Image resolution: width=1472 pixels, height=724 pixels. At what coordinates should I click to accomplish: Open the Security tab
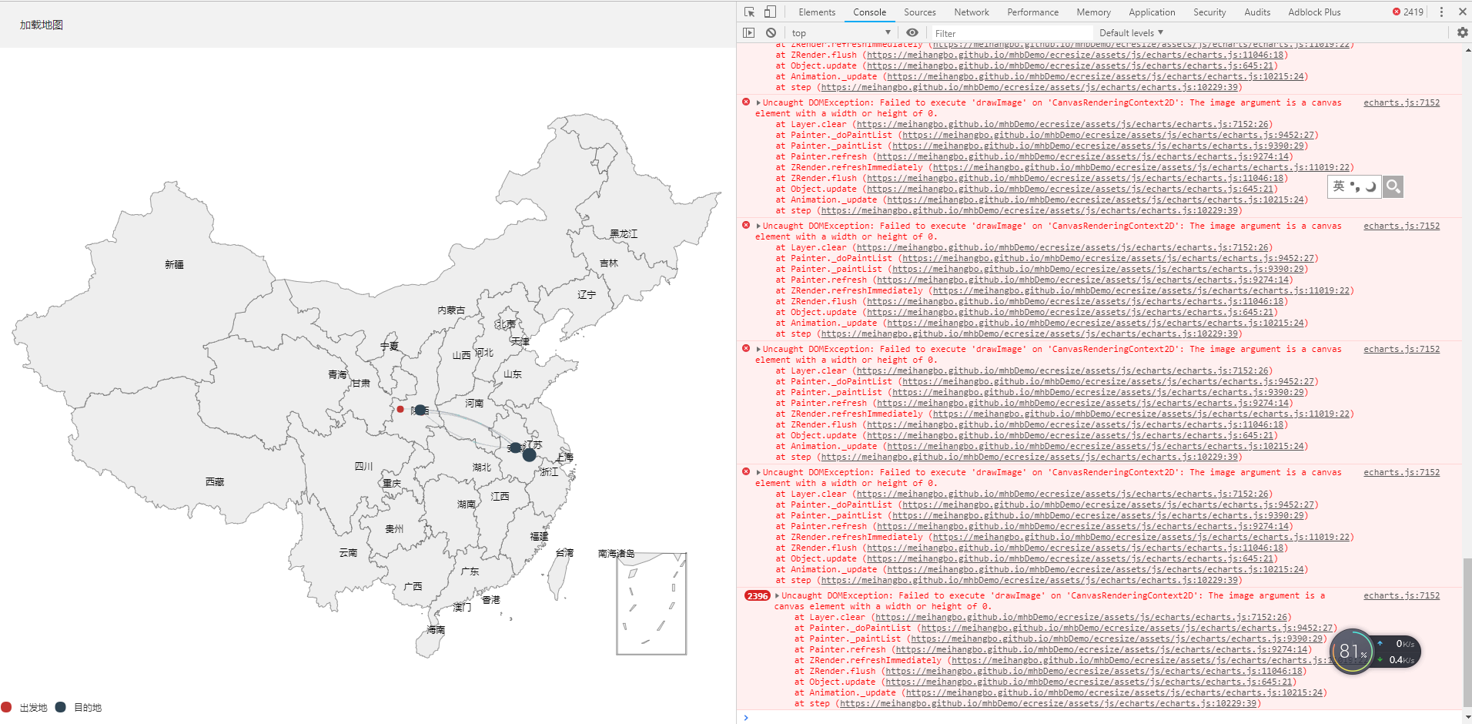(1209, 12)
